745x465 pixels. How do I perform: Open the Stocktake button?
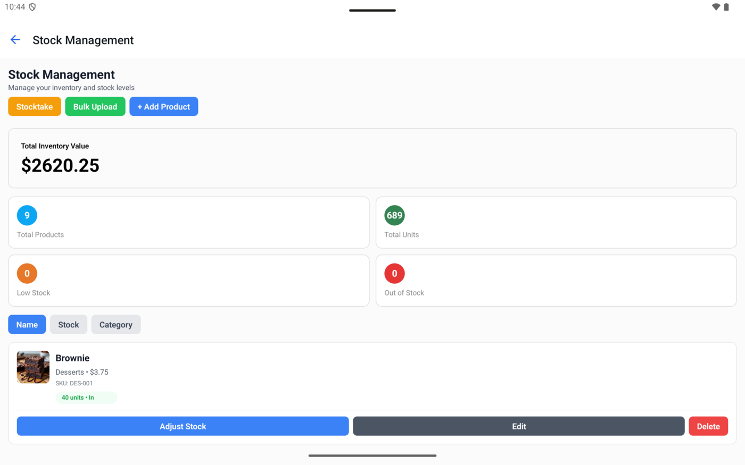click(x=35, y=106)
